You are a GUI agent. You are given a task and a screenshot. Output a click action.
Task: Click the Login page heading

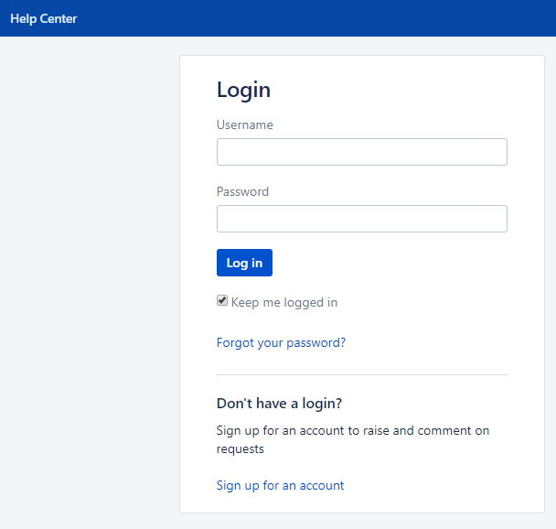[x=243, y=90]
